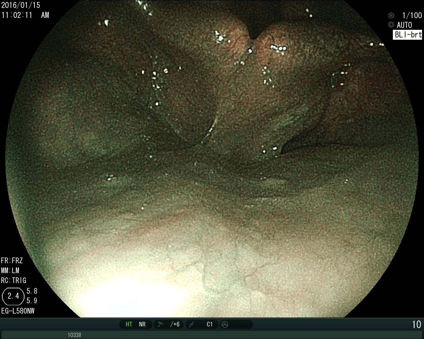Viewport: 424px width, 339px height.
Task: Click the NR noise reduction indicator
Action: tap(142, 324)
